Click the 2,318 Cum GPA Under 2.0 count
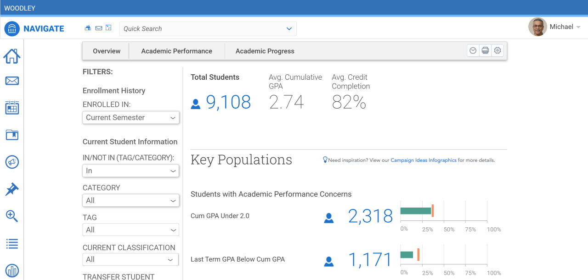The image size is (588, 280). 370,216
